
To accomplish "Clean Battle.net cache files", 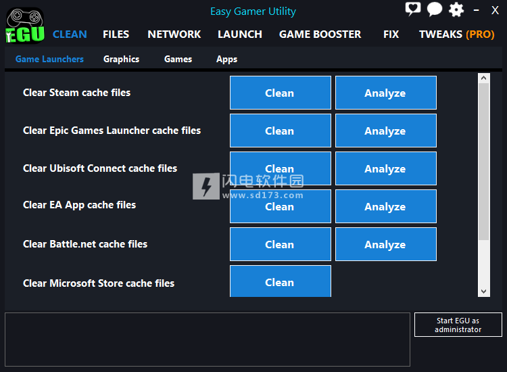I will click(281, 244).
